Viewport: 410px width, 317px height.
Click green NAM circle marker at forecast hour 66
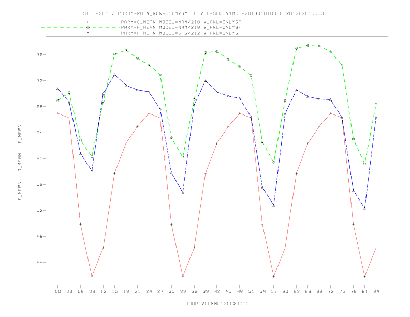(308, 45)
